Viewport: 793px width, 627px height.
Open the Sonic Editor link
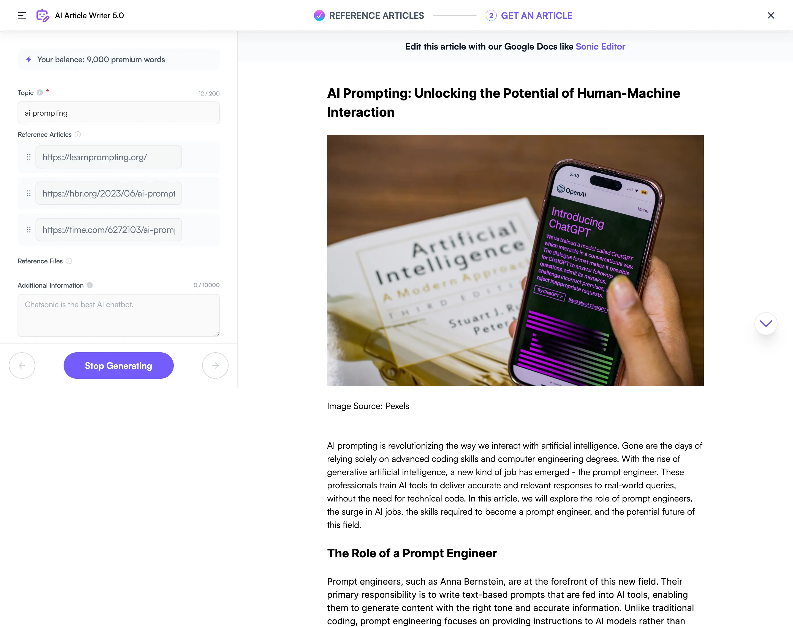pyautogui.click(x=600, y=47)
